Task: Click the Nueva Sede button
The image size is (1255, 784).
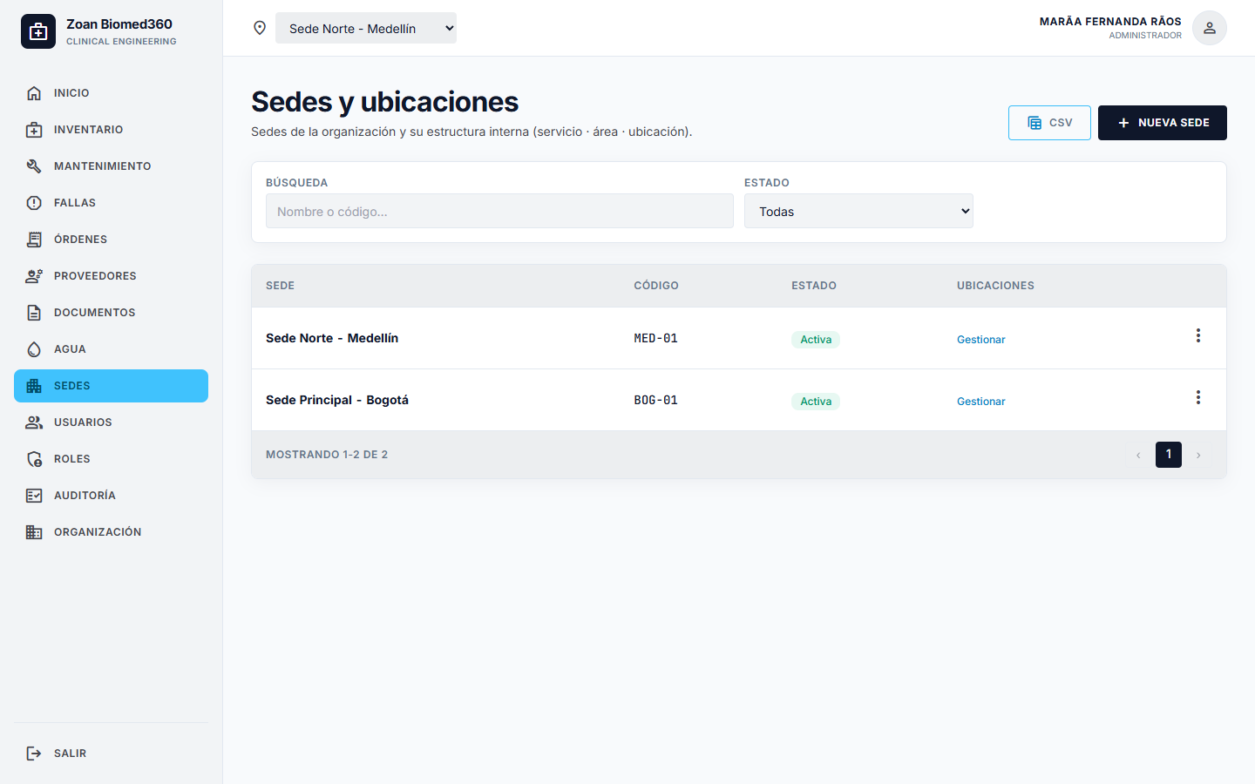Action: 1163,123
